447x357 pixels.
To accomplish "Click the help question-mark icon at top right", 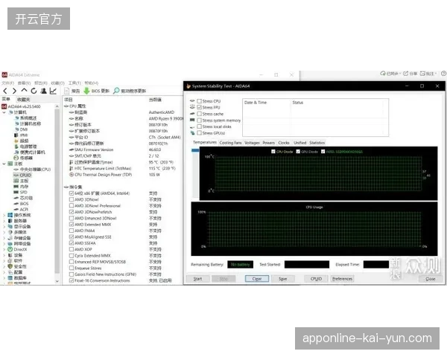I will [443, 74].
